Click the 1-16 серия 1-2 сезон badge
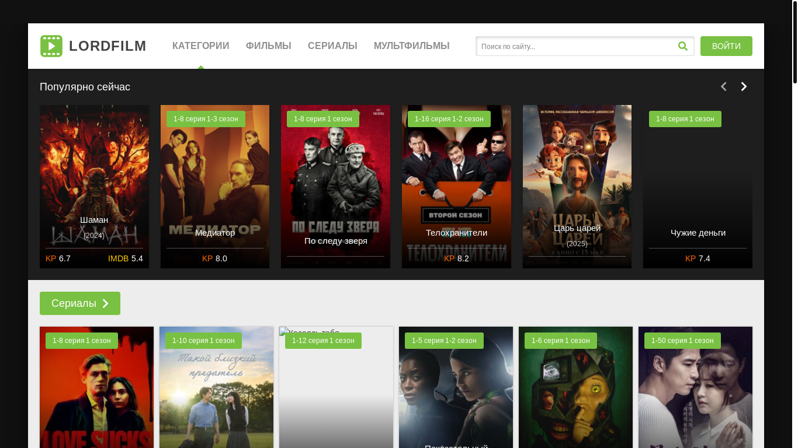 [x=449, y=119]
